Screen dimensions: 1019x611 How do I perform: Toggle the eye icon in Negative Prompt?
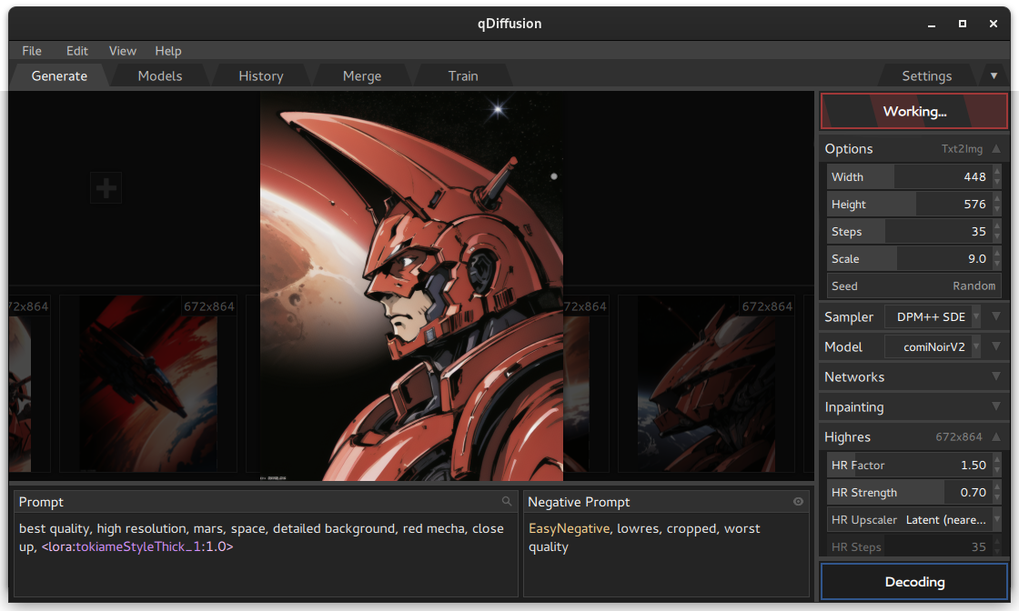(x=798, y=501)
